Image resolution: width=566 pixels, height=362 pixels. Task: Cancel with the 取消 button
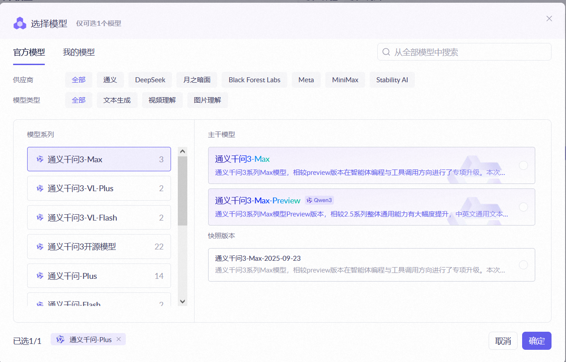[503, 341]
